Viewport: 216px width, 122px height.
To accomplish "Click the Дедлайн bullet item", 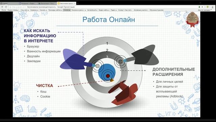I will click(x=33, y=56).
